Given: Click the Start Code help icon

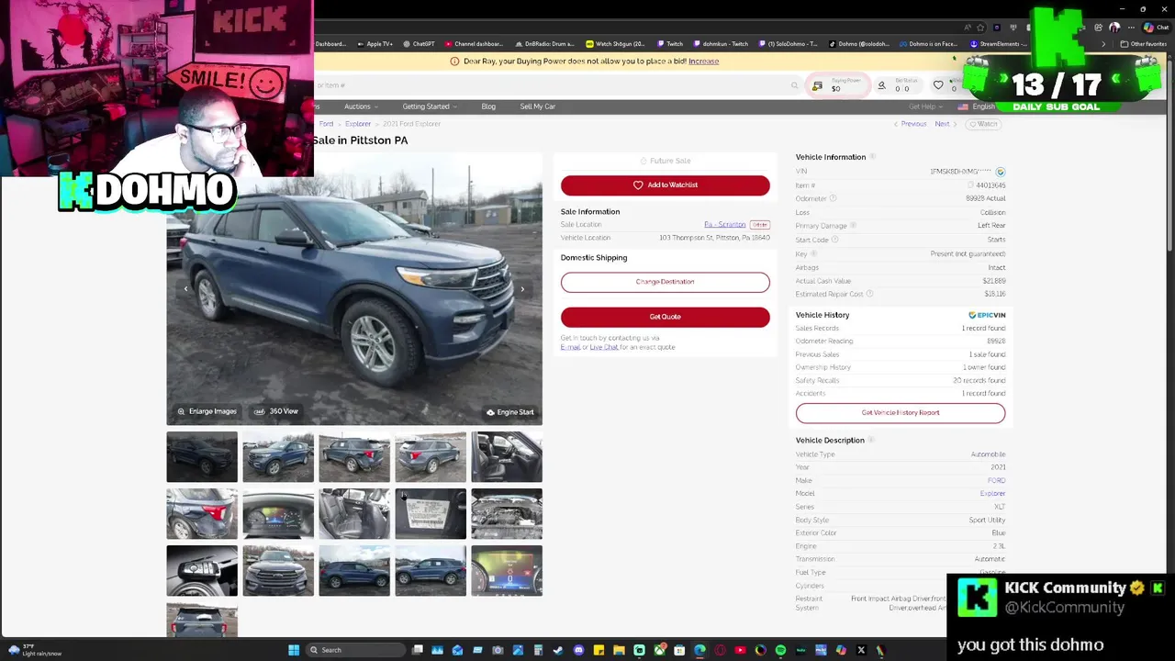Looking at the screenshot, I should [834, 240].
